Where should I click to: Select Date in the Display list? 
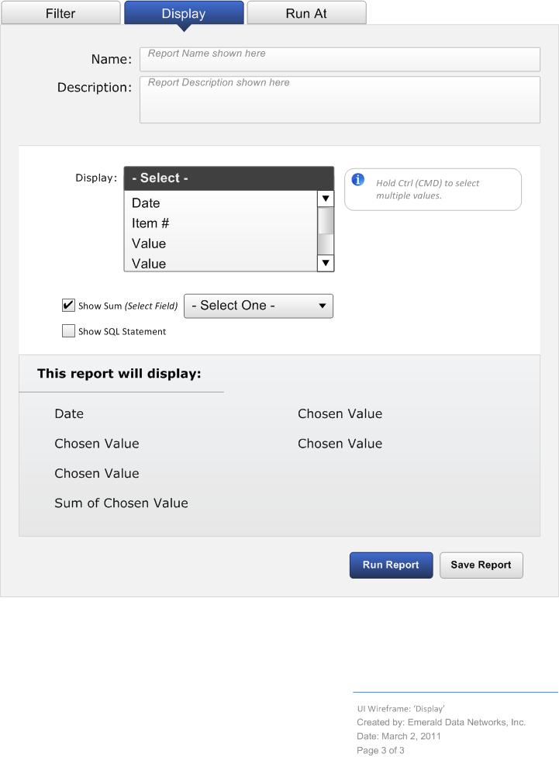click(220, 203)
